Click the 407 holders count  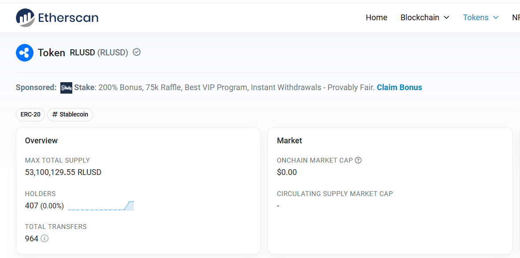[x=32, y=206]
